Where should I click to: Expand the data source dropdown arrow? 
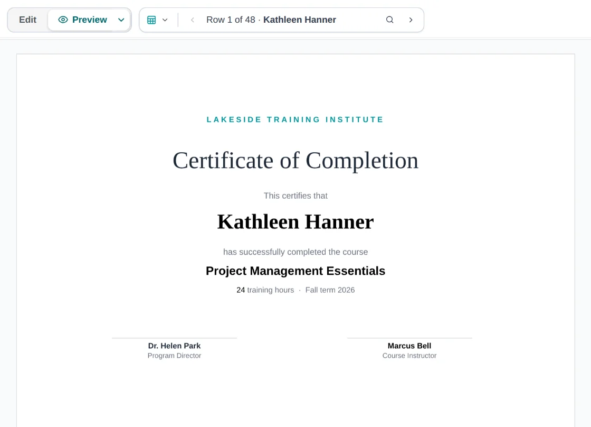click(x=165, y=20)
